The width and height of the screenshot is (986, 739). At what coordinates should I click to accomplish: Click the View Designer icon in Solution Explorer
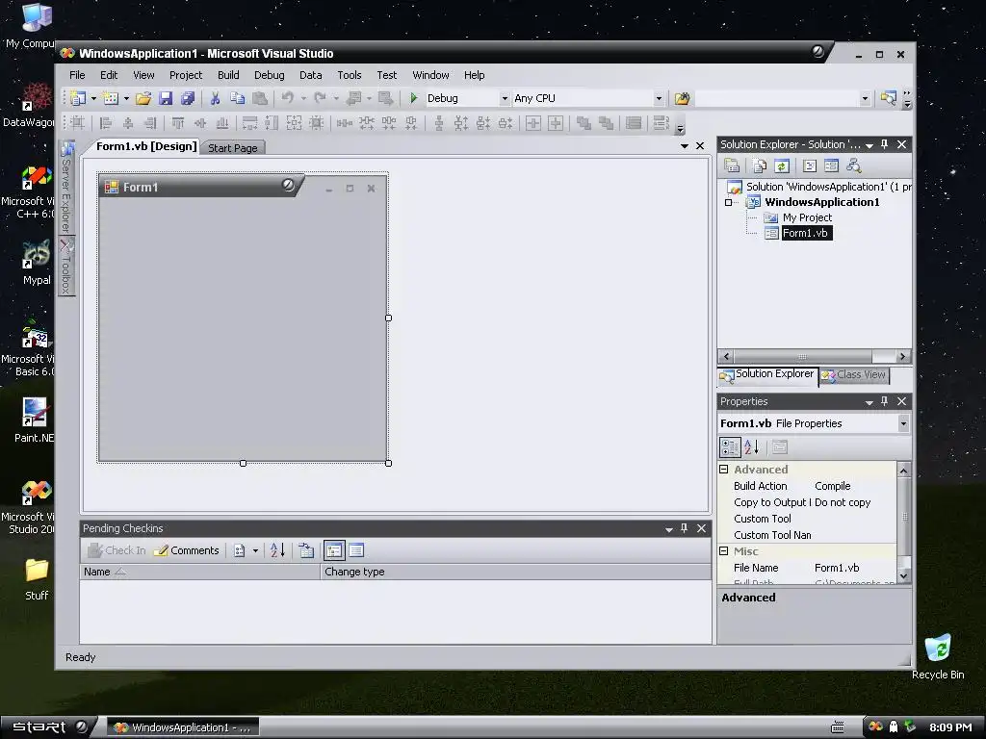[x=831, y=166]
